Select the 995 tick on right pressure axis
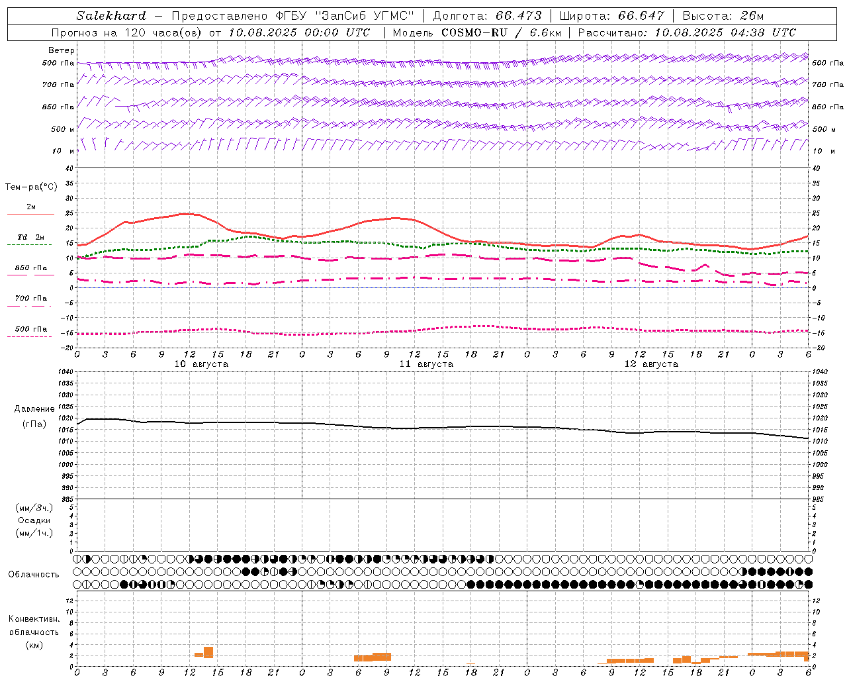 (819, 476)
